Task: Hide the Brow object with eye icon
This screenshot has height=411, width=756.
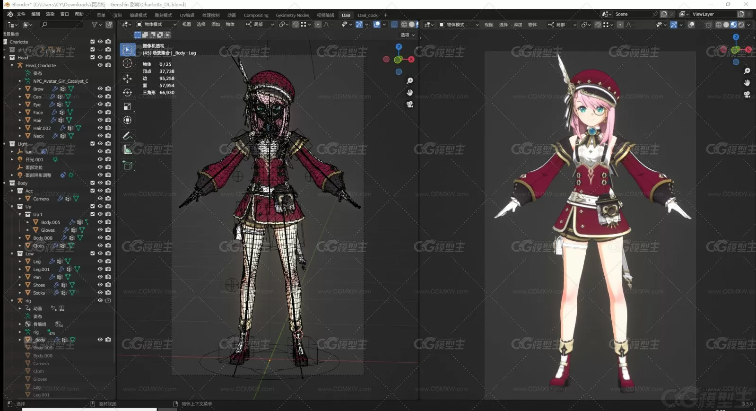Action: (x=100, y=89)
